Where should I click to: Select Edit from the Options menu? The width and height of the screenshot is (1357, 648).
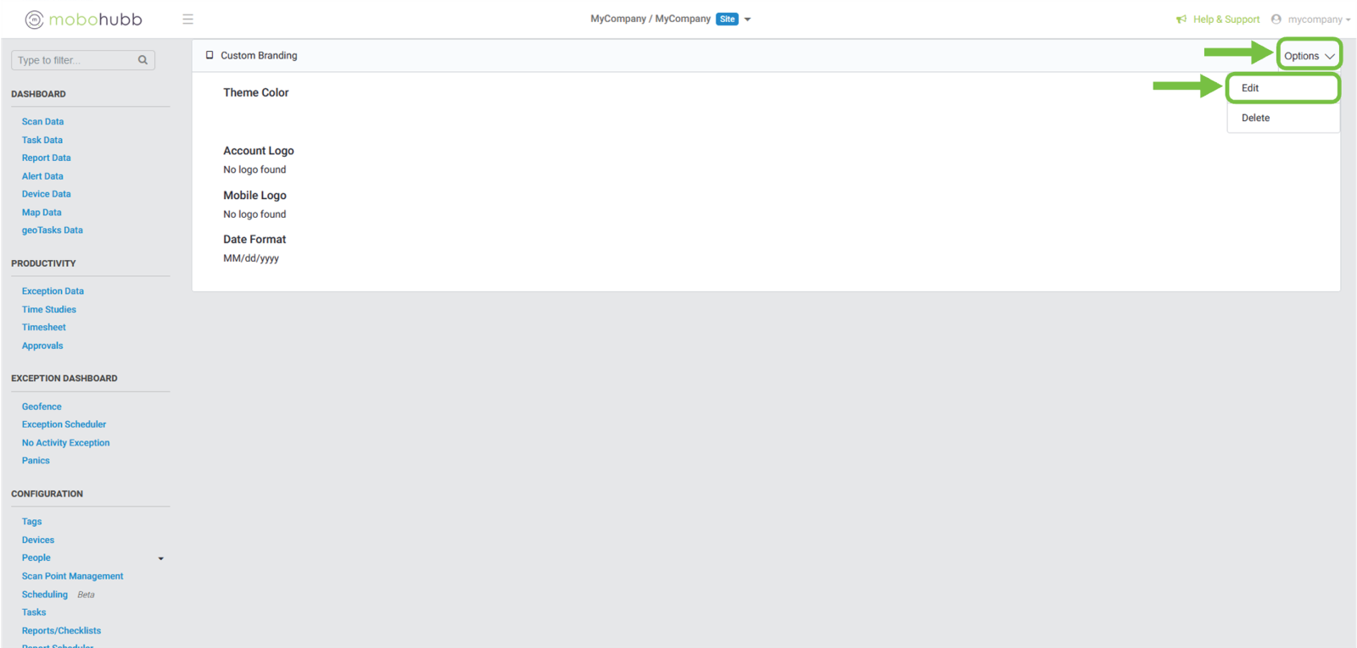(1250, 88)
